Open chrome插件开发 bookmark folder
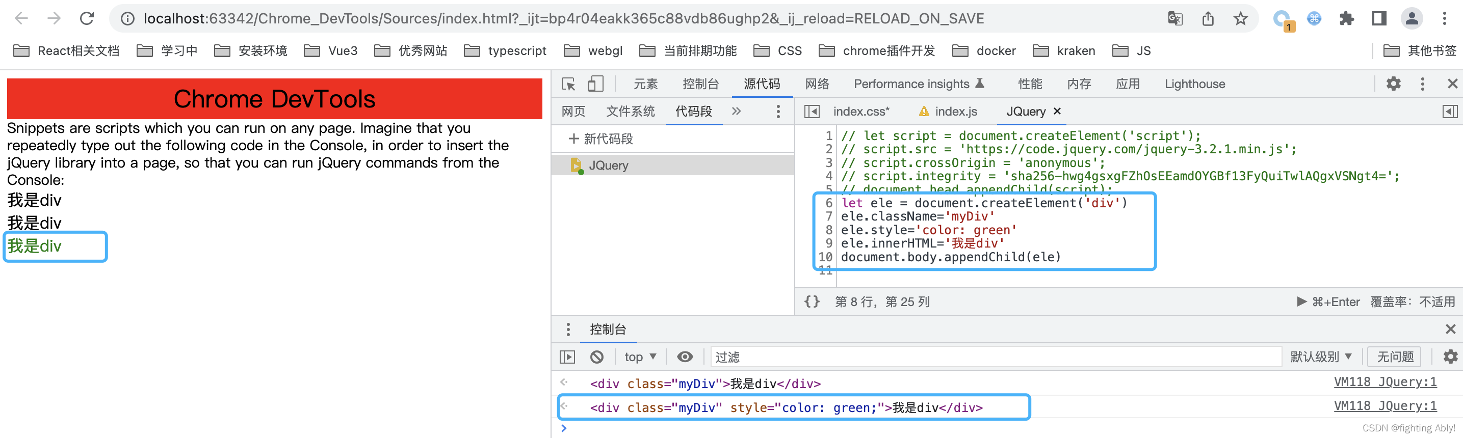 877,50
